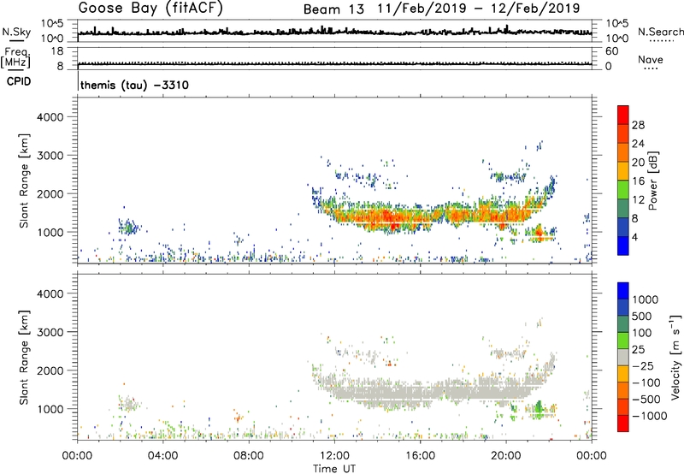Click the '04:00' time axis tick label
The image size is (684, 474).
click(162, 456)
